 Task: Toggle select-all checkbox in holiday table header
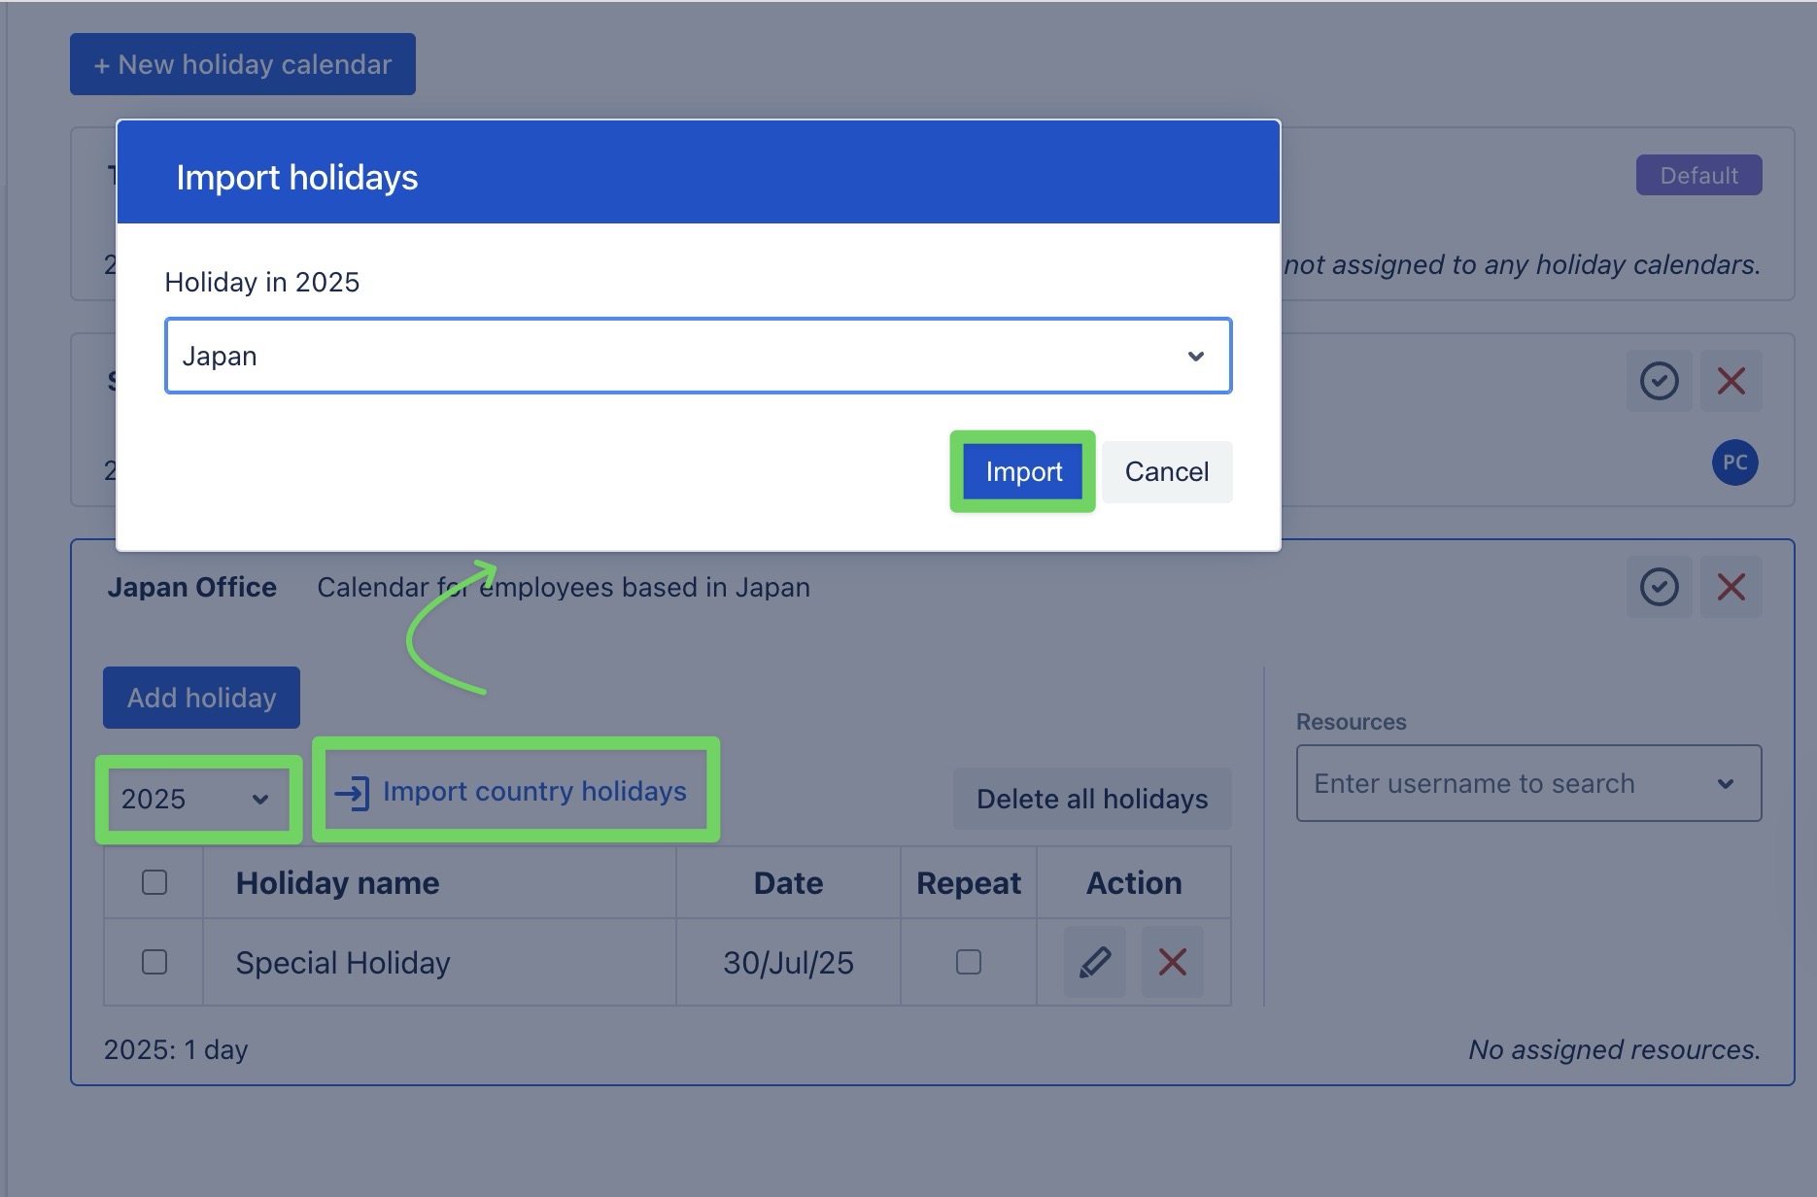(154, 882)
